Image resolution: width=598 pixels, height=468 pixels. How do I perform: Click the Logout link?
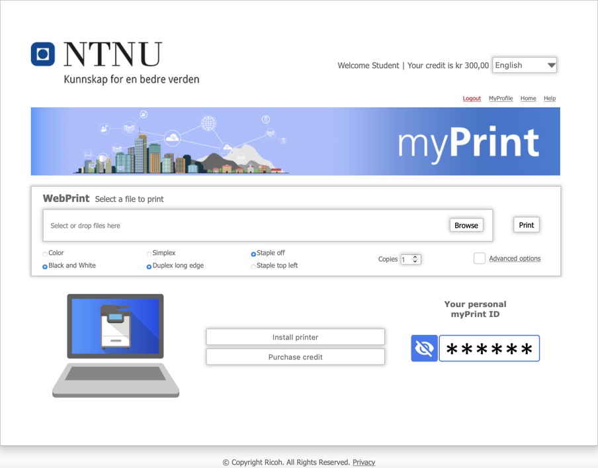(472, 99)
